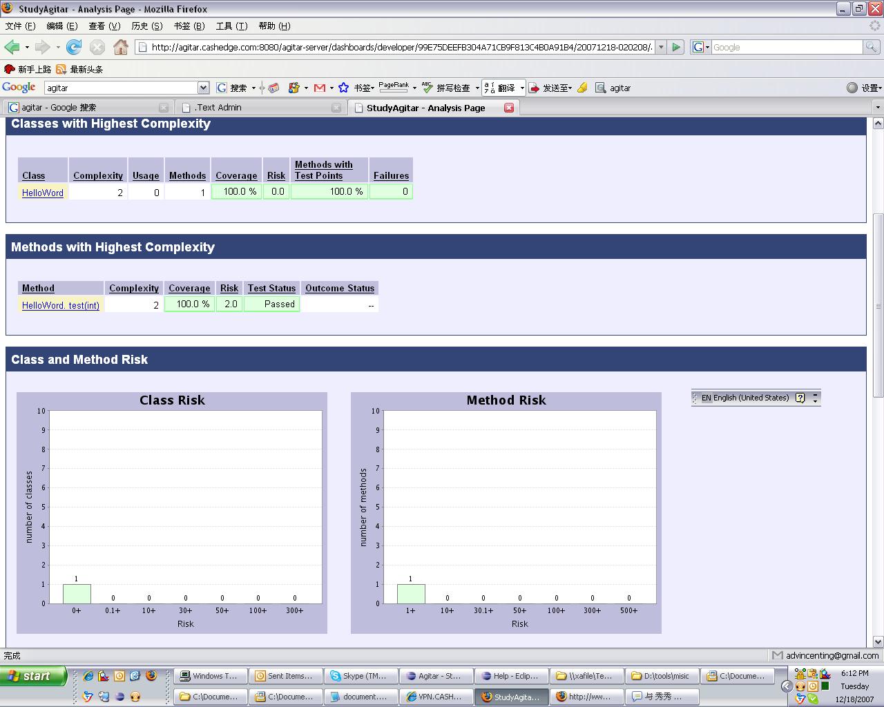This screenshot has height=707, width=884.
Task: Switch to the agitar - Google 搜索 tab
Action: 88,108
